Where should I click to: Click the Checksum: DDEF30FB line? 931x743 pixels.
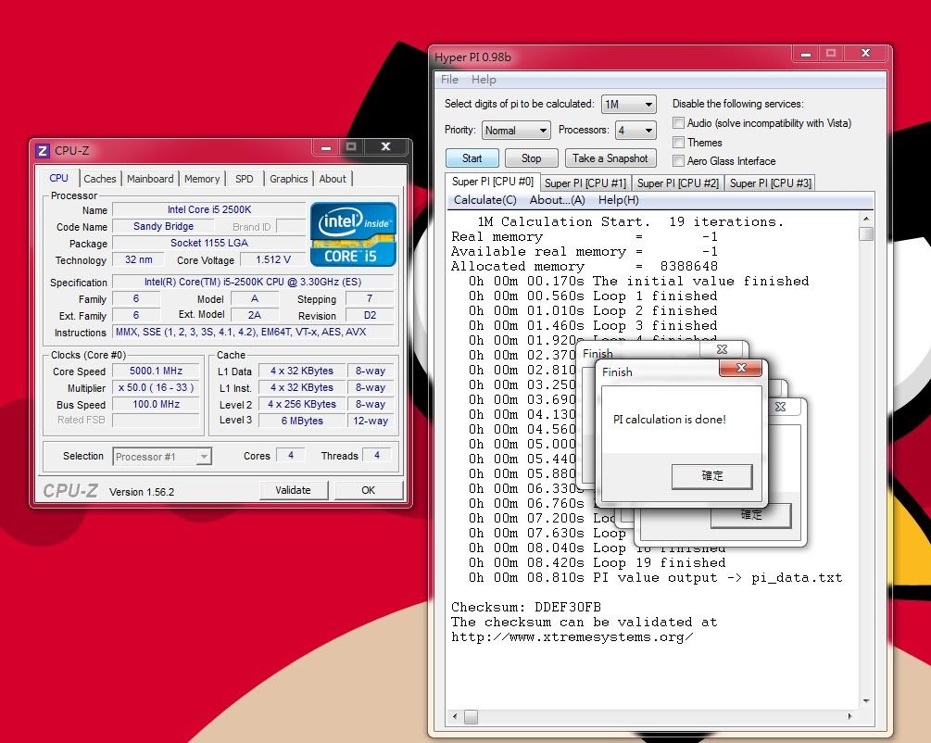click(x=526, y=608)
